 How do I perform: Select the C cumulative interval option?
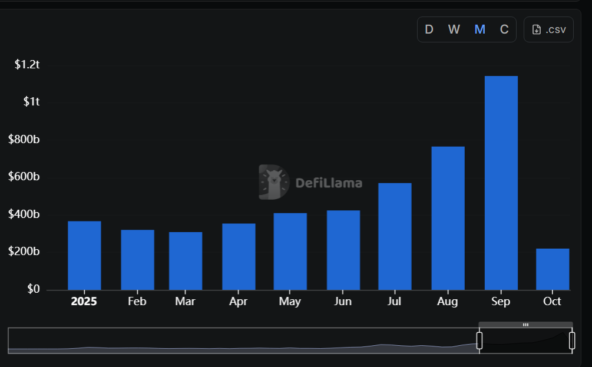pos(504,29)
